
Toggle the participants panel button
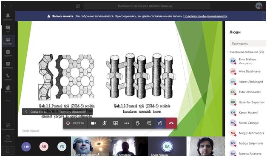click(160, 123)
